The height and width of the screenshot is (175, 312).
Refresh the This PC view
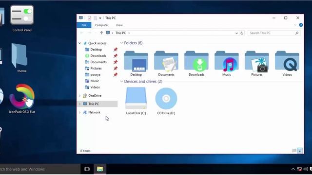click(x=242, y=33)
